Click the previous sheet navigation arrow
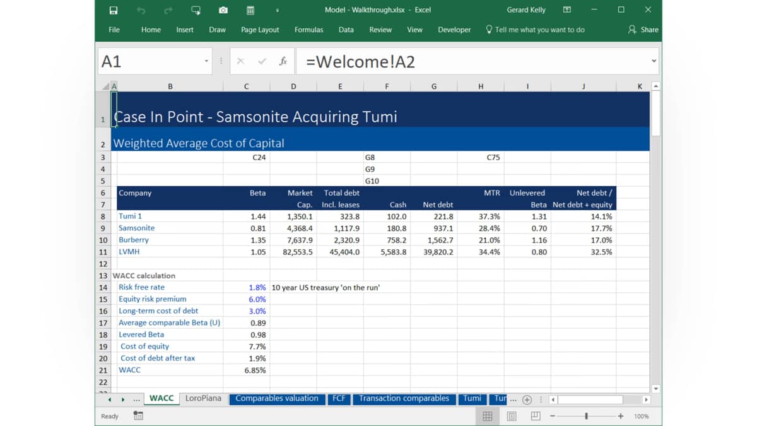The width and height of the screenshot is (757, 426). click(110, 399)
